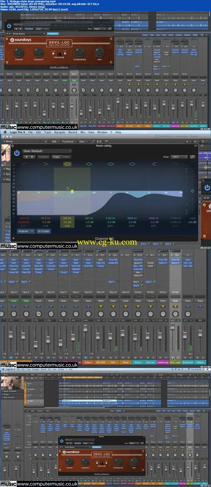Open the User Default preset dropdown
Viewport: 211px width, 487px height.
(x=47, y=151)
